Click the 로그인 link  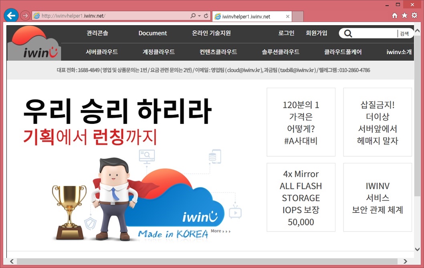tap(287, 33)
